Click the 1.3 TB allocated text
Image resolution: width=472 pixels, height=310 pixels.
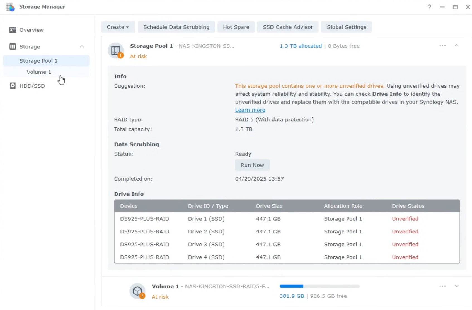301,46
